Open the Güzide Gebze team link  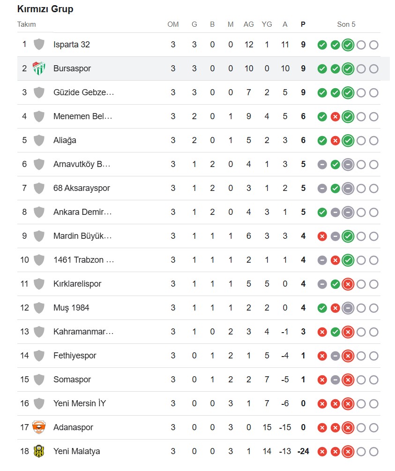coord(84,92)
